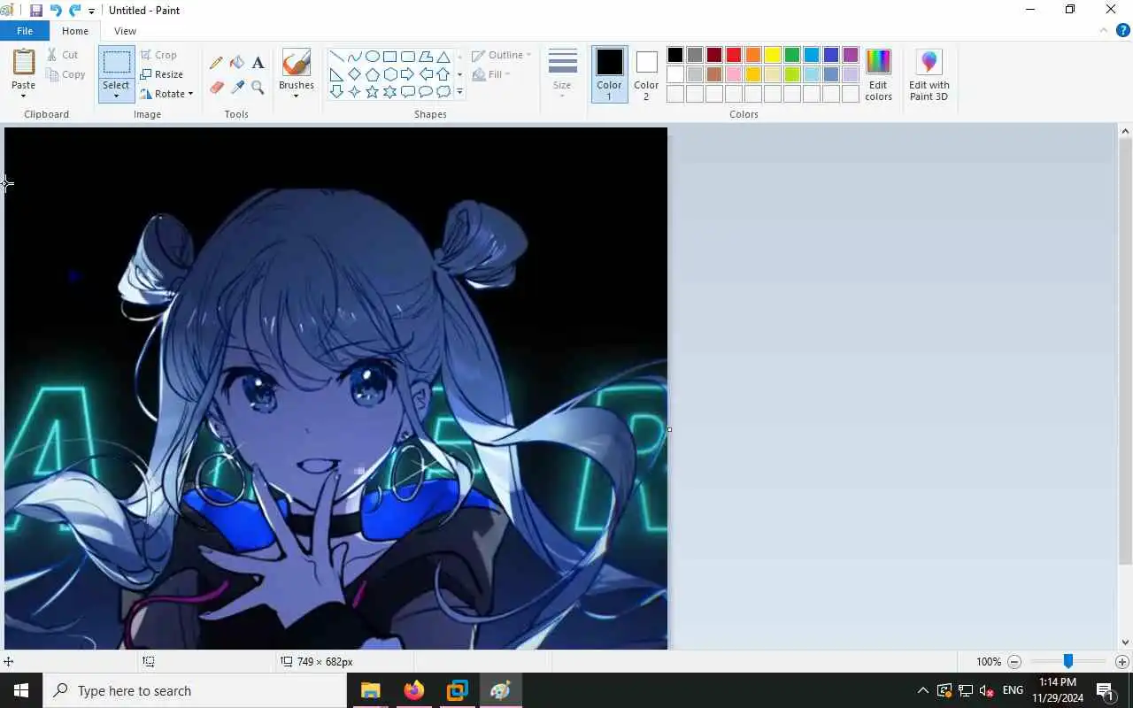Choose the Hexagon shape
The height and width of the screenshot is (708, 1133).
(389, 74)
